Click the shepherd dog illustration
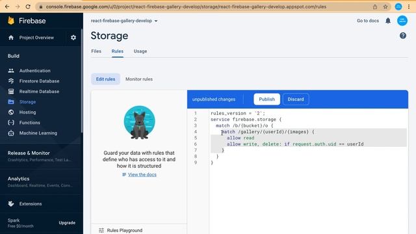416x234 pixels. pyautogui.click(x=139, y=122)
